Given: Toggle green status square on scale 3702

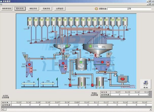Looking at the screenshot, I should point(67,46).
